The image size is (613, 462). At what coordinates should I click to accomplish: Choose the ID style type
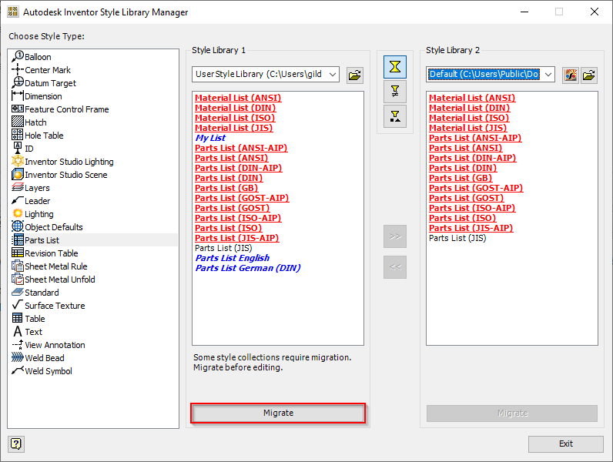(x=23, y=149)
